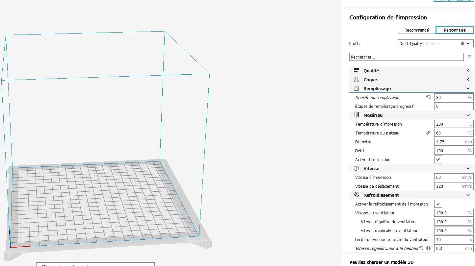Click the 0.3 mm height value field
This screenshot has height=266, width=475.
point(454,248)
